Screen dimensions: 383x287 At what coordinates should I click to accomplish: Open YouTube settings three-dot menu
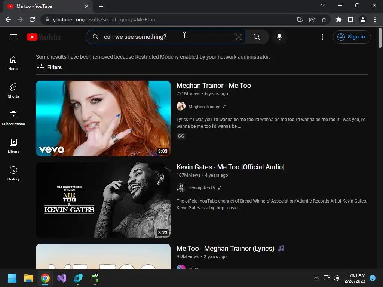pos(322,37)
